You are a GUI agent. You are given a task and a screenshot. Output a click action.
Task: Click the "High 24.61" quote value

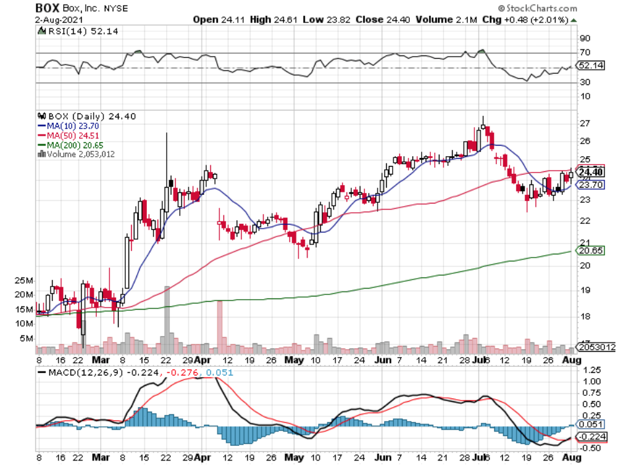(x=273, y=20)
